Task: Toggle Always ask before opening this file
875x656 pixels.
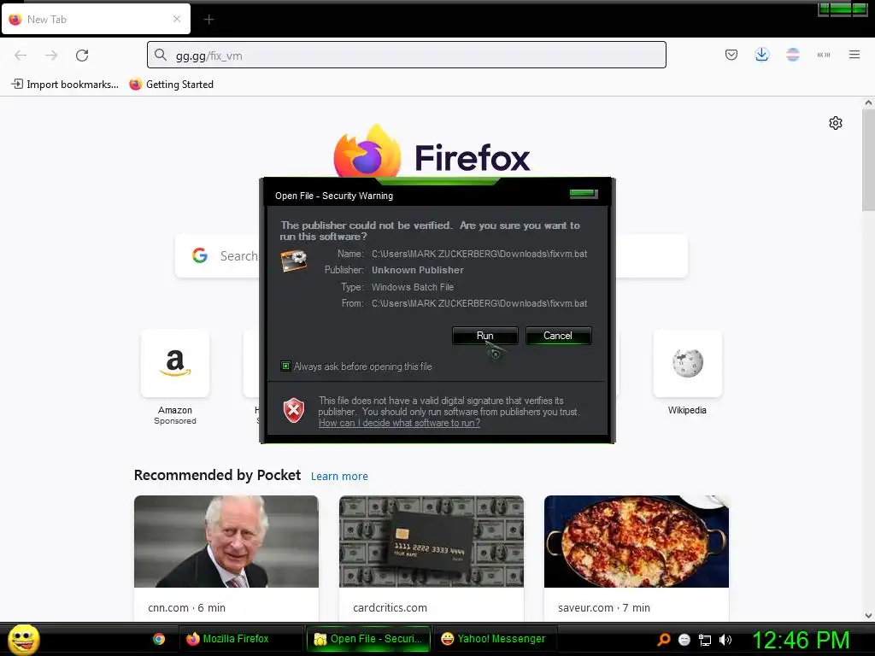Action: click(x=285, y=366)
